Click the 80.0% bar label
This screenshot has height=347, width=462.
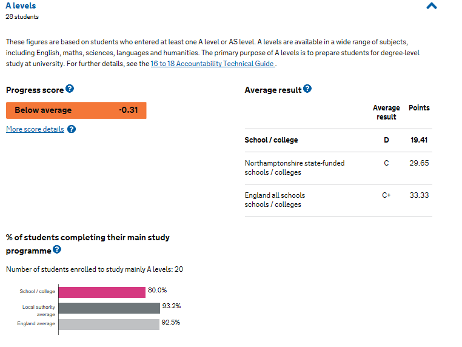click(158, 290)
